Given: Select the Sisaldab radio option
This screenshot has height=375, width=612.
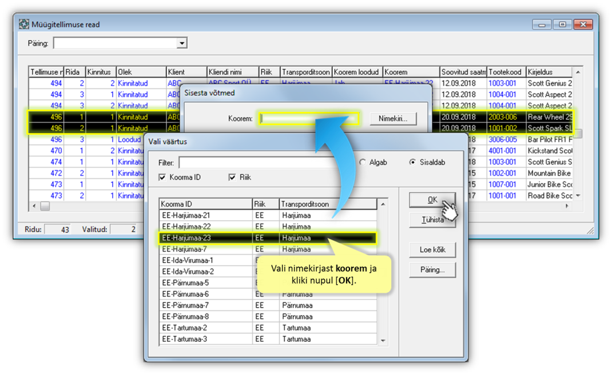Looking at the screenshot, I should click(x=412, y=163).
